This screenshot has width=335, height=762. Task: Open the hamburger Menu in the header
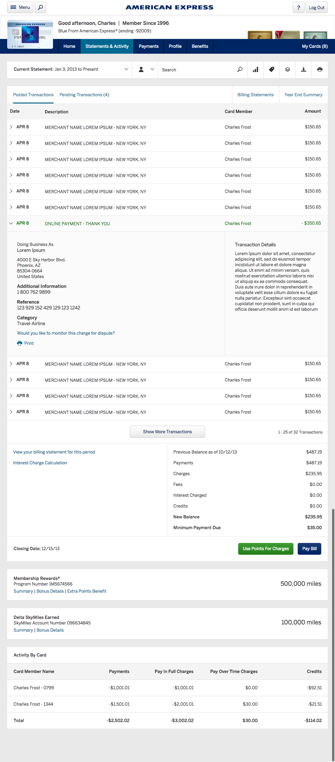tap(20, 7)
